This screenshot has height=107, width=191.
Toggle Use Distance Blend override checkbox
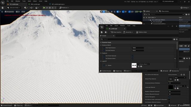click(x=104, y=59)
